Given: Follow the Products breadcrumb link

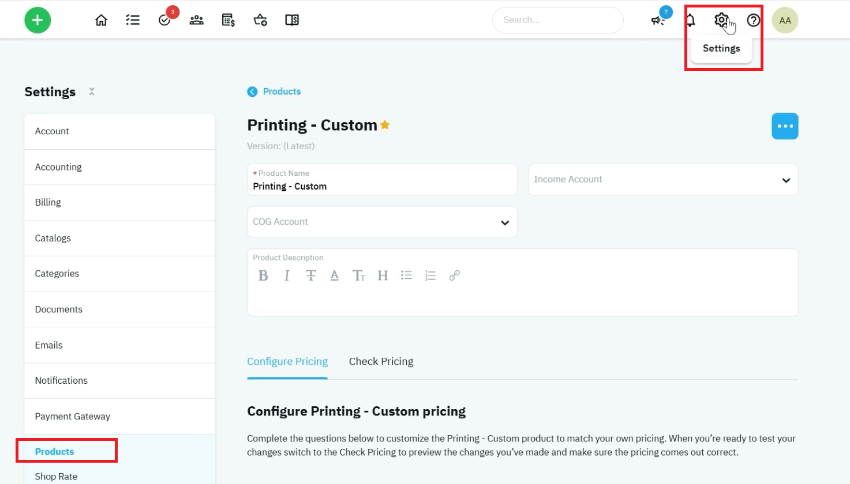Looking at the screenshot, I should coord(282,92).
